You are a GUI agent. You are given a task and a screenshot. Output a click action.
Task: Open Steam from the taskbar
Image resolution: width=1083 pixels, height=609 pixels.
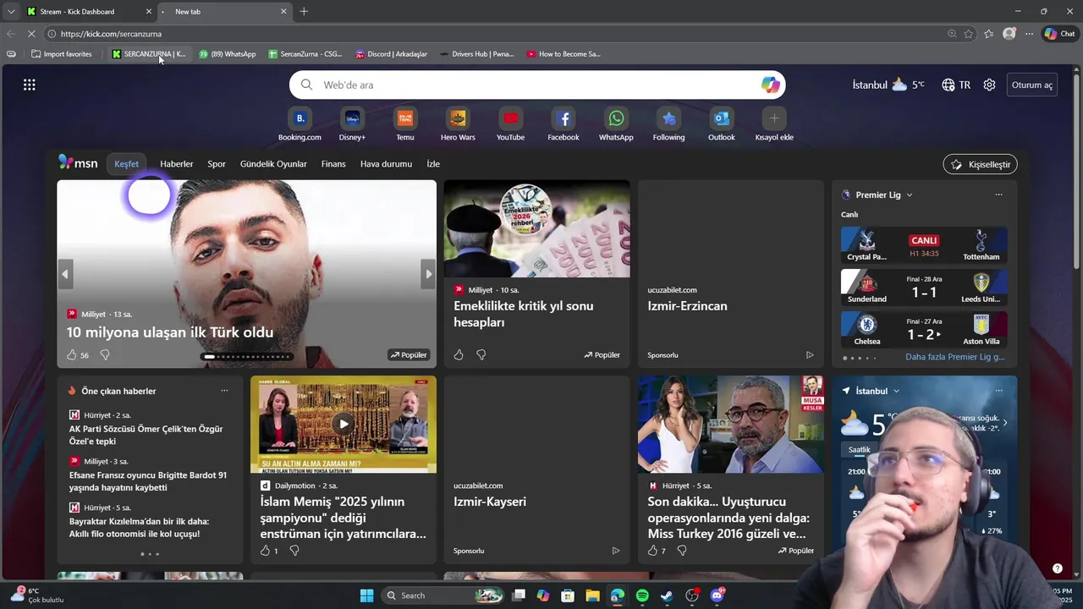pyautogui.click(x=668, y=595)
